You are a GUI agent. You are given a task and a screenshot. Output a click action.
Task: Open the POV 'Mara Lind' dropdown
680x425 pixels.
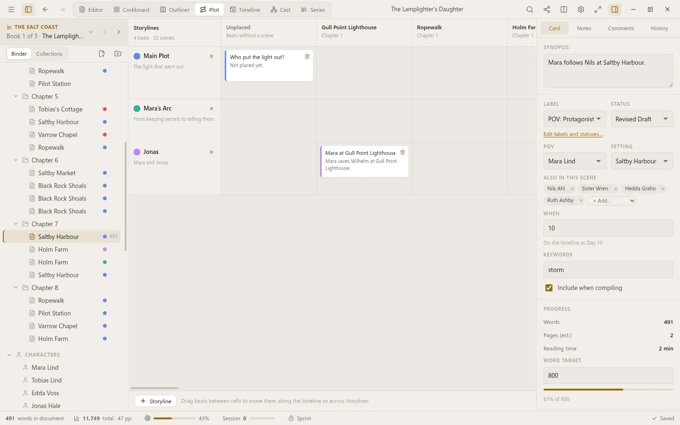[575, 161]
